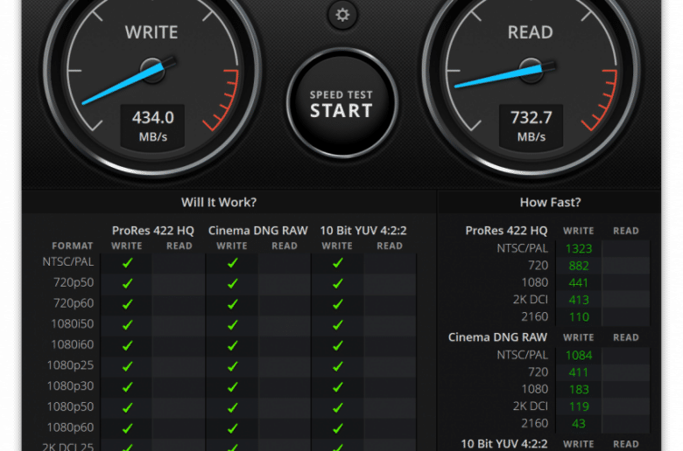Select the ProRes 2160 value 110
Image resolution: width=683 pixels, height=451 pixels.
click(x=579, y=317)
